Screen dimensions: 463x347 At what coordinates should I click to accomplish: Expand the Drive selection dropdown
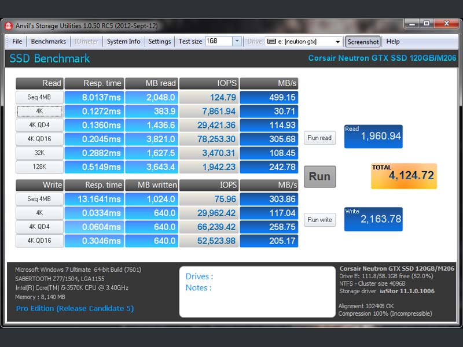tap(338, 42)
